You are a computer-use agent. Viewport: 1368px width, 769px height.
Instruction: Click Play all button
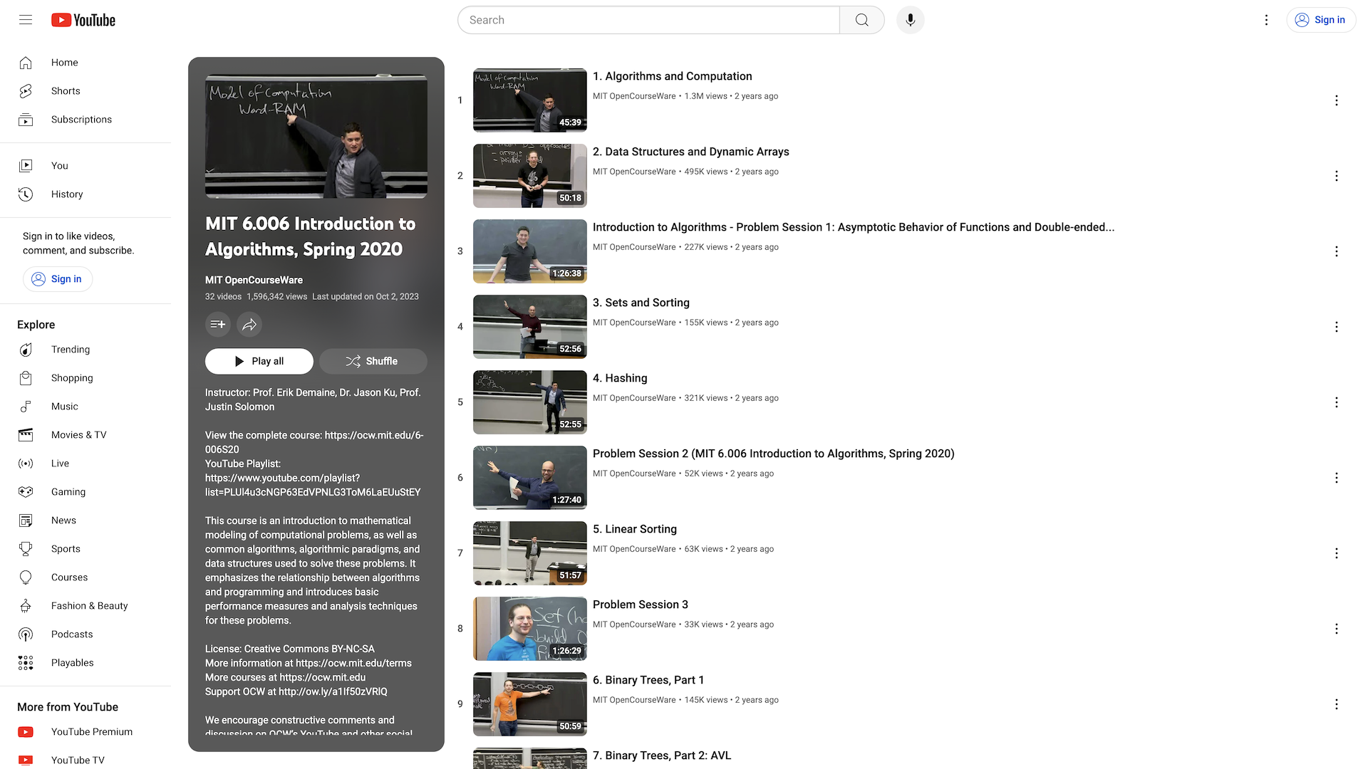pos(259,362)
